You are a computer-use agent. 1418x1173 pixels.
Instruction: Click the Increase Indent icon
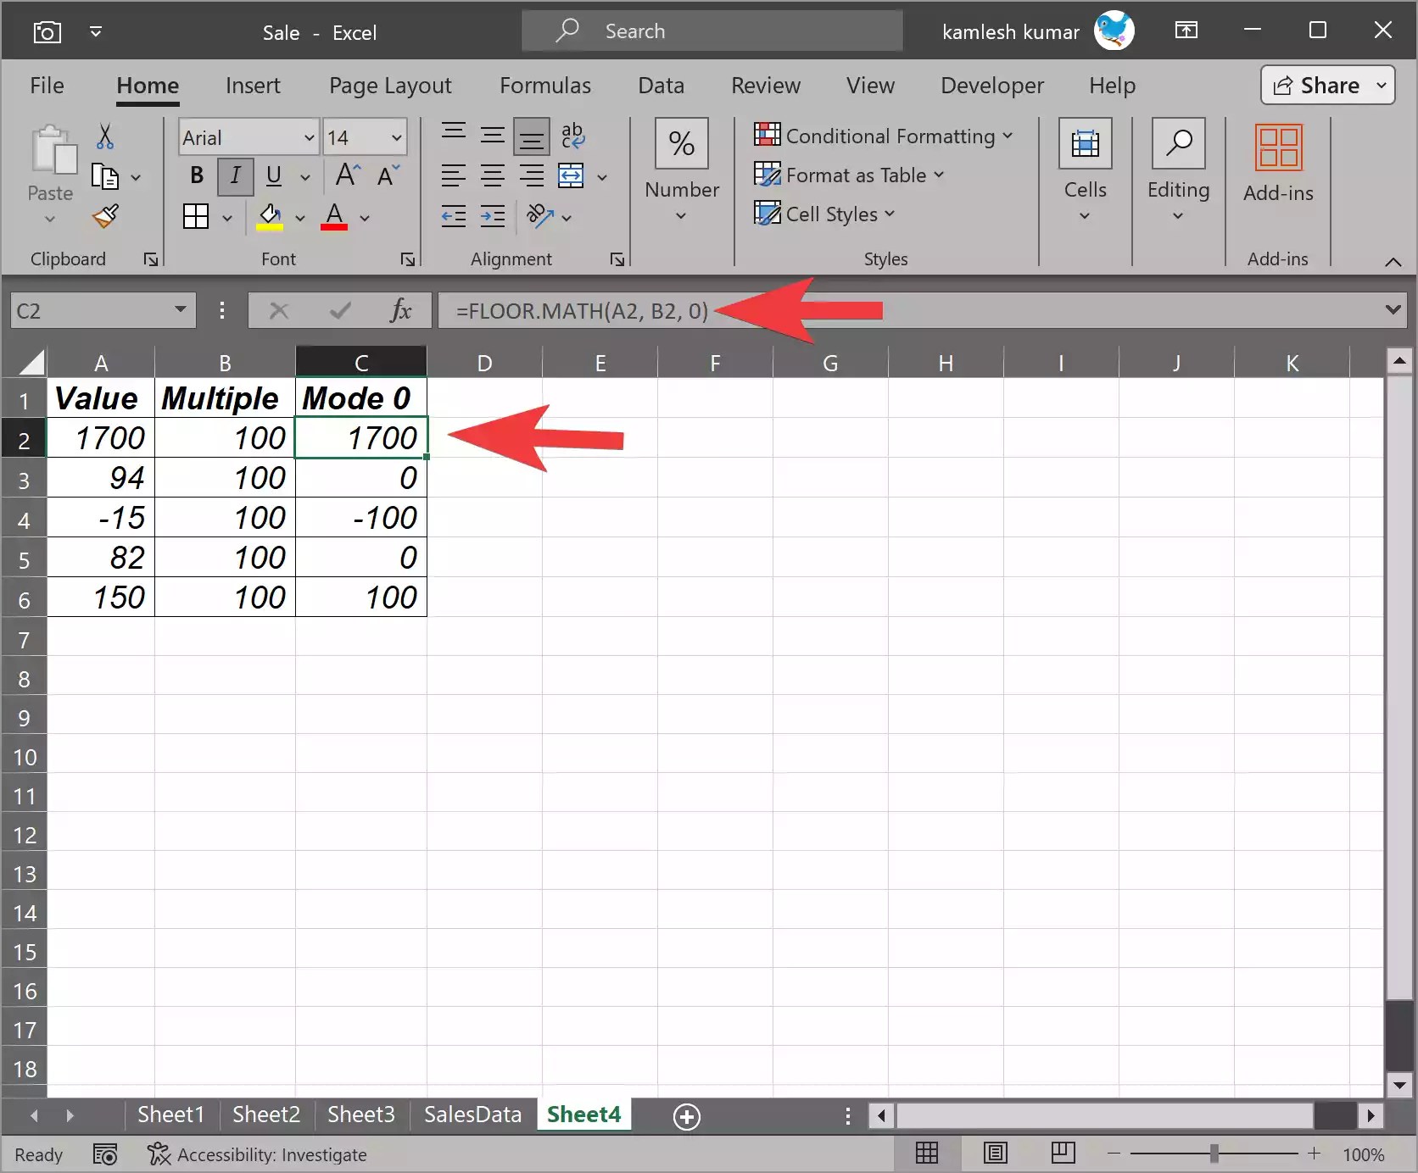coord(492,217)
